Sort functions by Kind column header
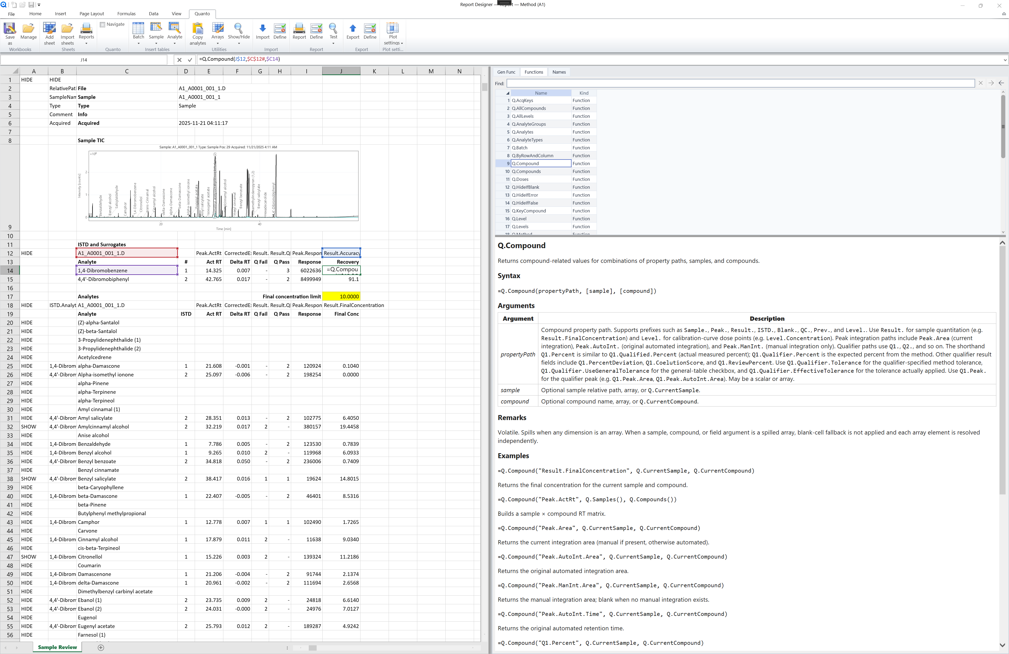The image size is (1009, 654). (584, 93)
